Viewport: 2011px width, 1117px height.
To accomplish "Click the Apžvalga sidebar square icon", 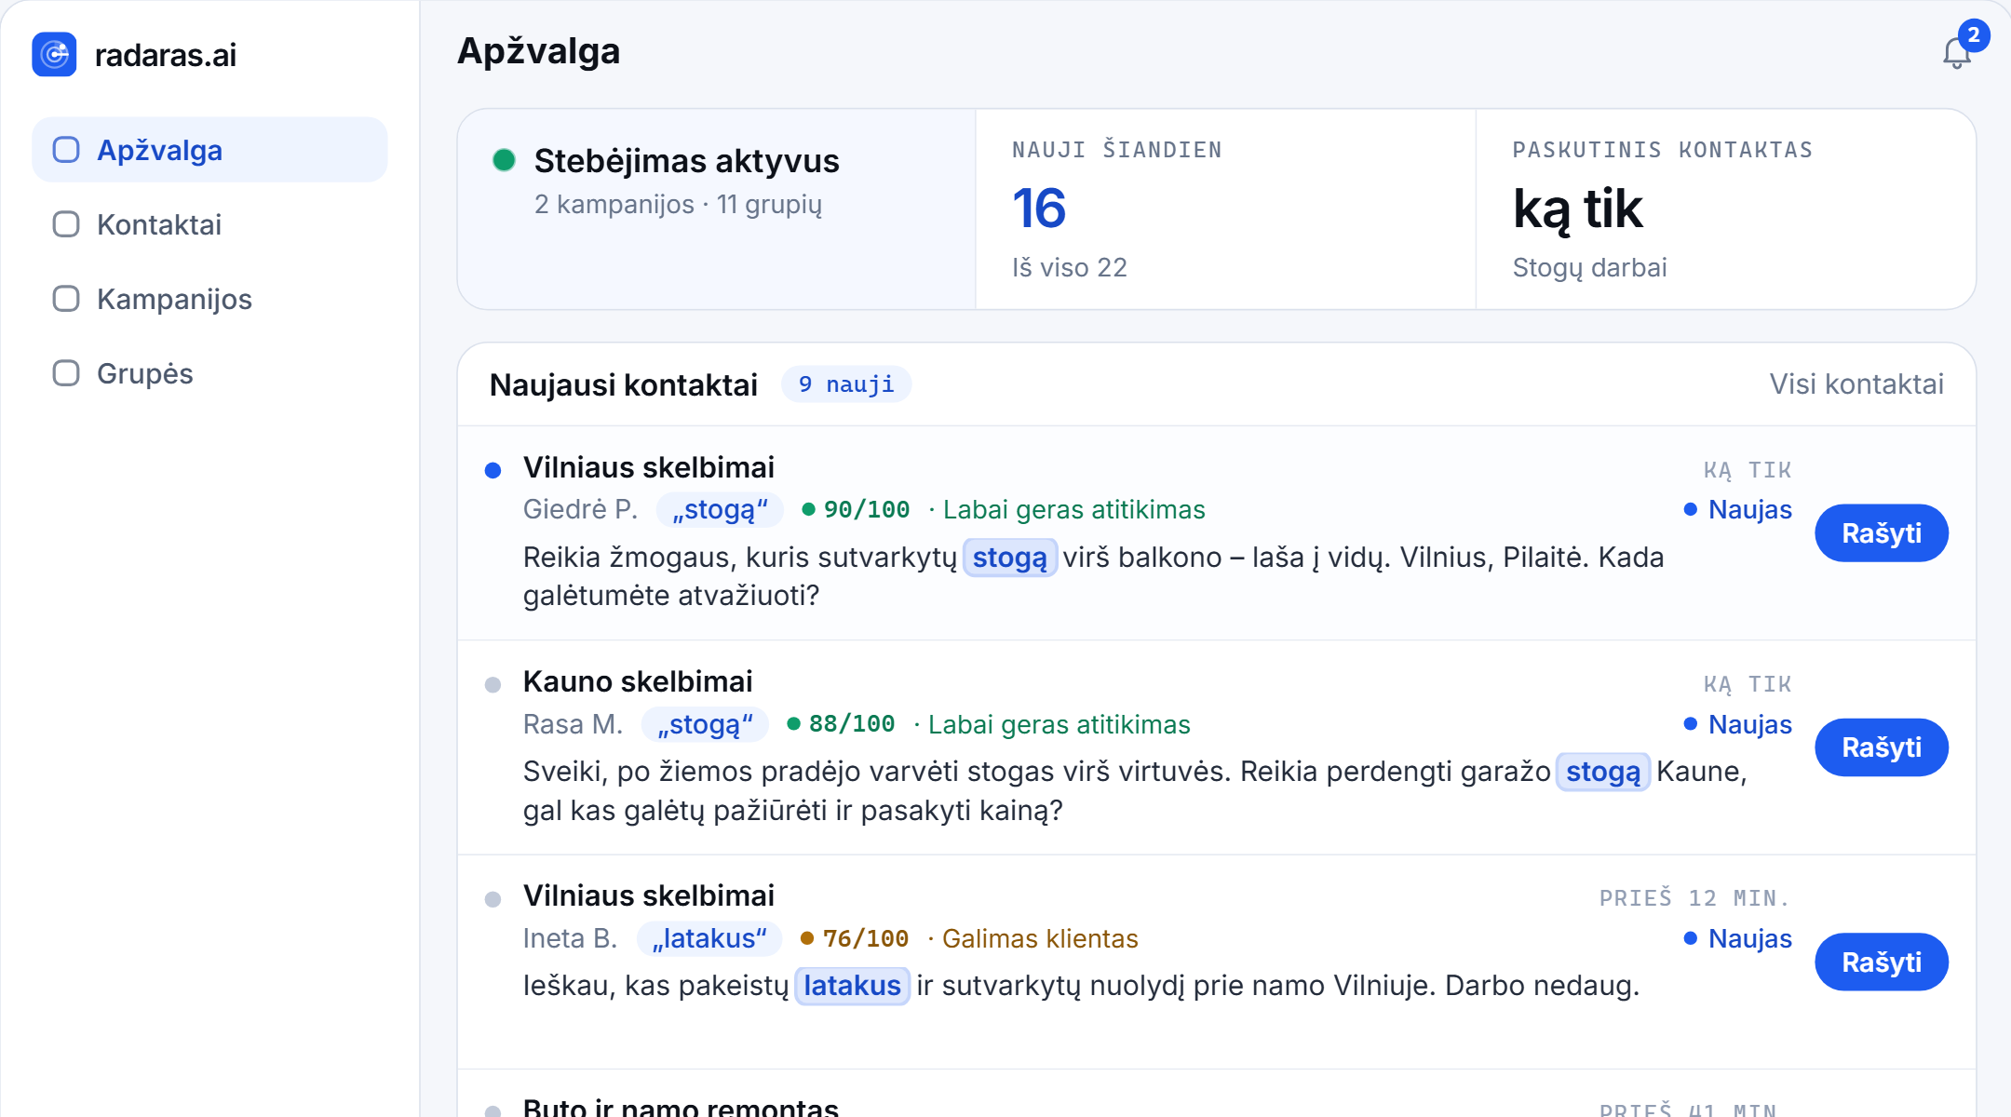I will (66, 150).
